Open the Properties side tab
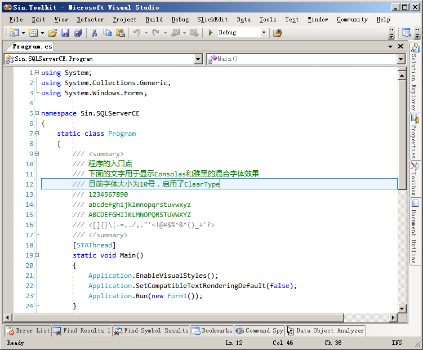Viewport: 423px width, 350px height. 415,137
